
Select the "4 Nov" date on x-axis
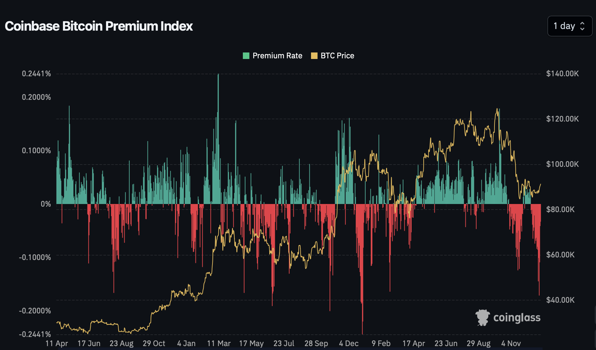tap(511, 343)
